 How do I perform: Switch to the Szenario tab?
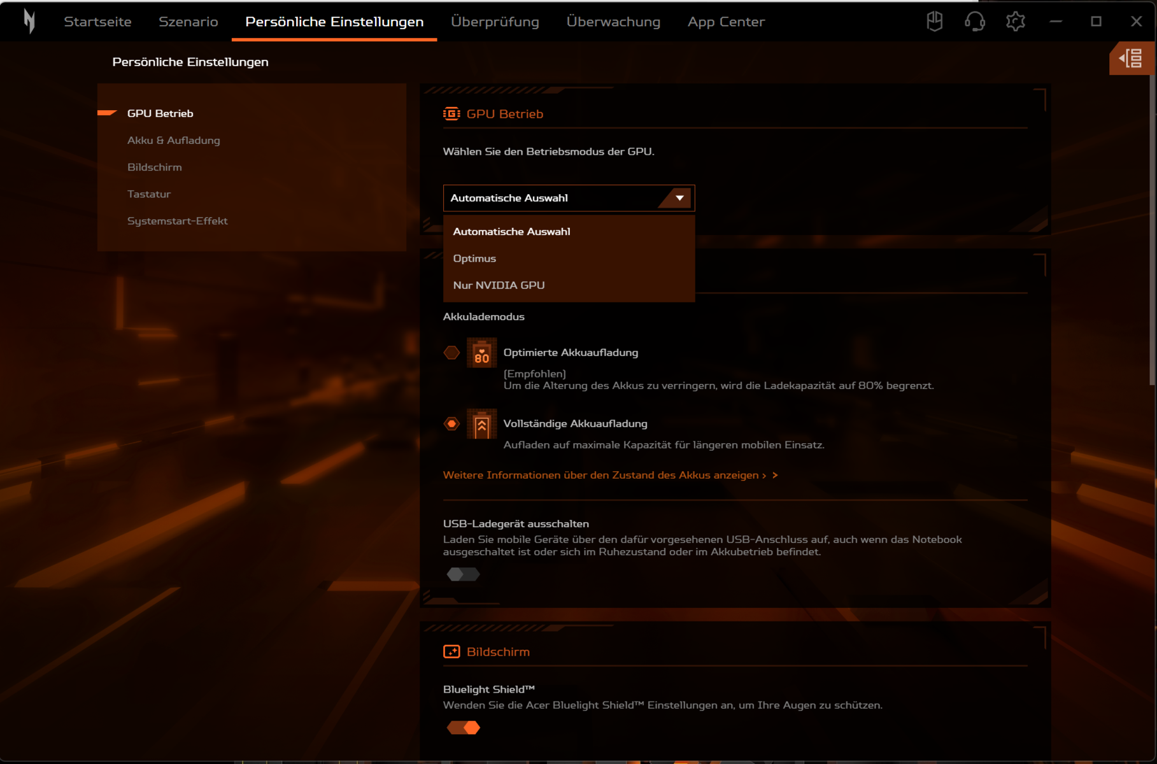(x=188, y=22)
